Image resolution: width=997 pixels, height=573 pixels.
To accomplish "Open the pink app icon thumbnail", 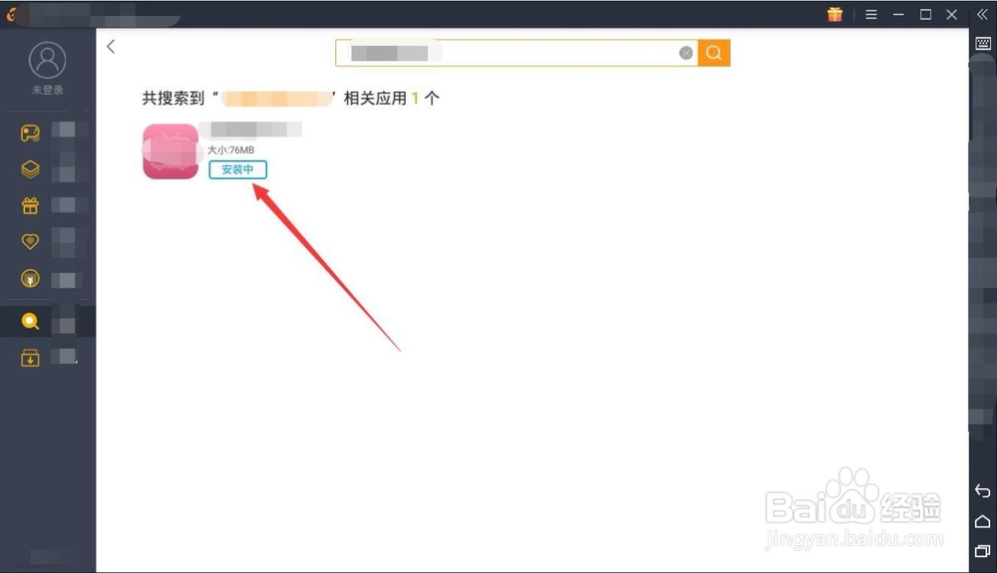I will pos(170,151).
